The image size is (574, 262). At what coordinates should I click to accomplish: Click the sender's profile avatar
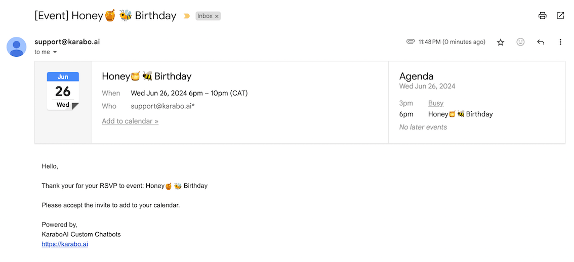tap(17, 47)
